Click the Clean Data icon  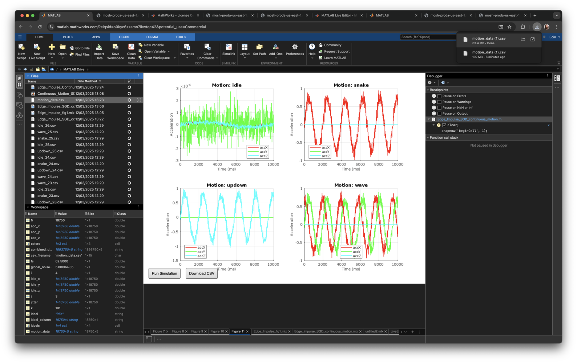tap(131, 47)
